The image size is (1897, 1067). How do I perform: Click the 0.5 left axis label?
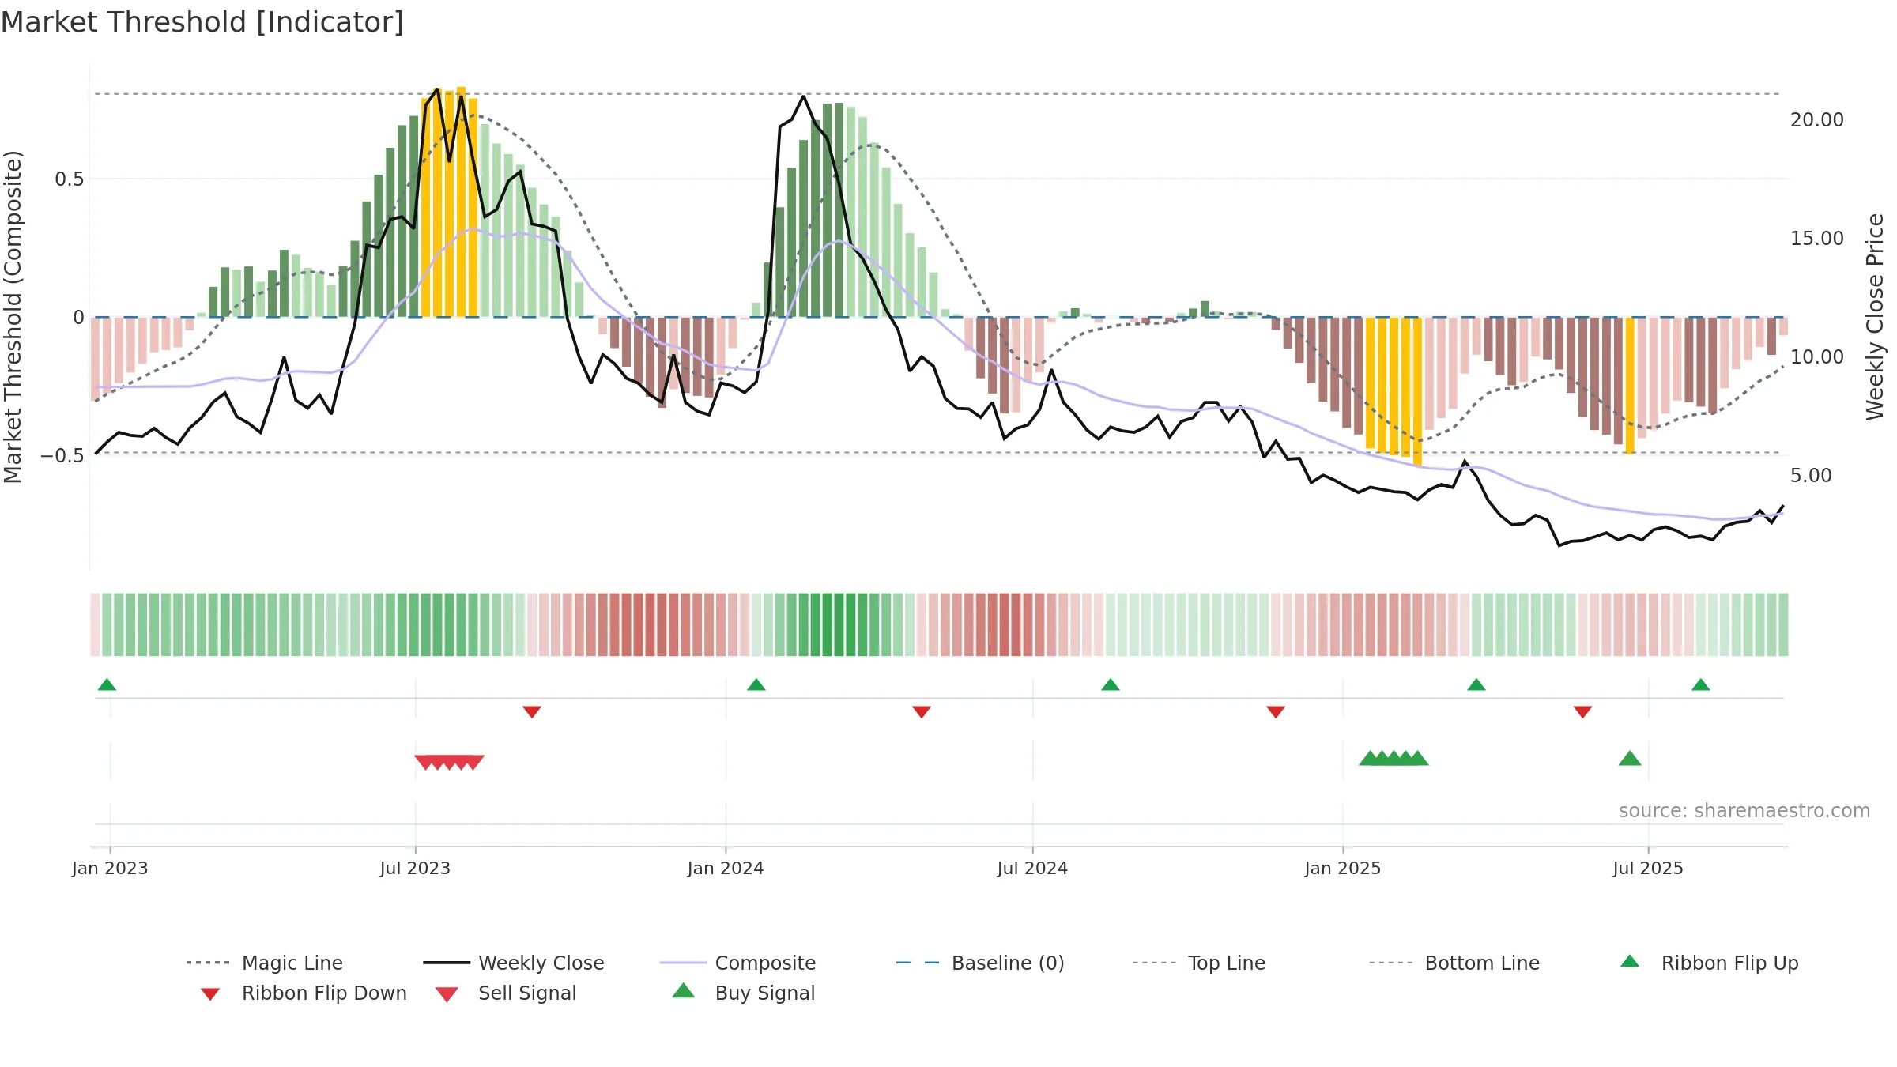[70, 179]
